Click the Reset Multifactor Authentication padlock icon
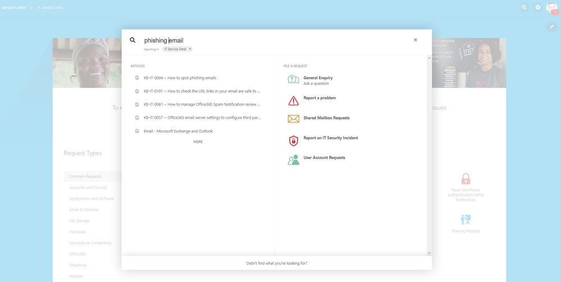Image resolution: width=561 pixels, height=282 pixels. click(x=466, y=179)
